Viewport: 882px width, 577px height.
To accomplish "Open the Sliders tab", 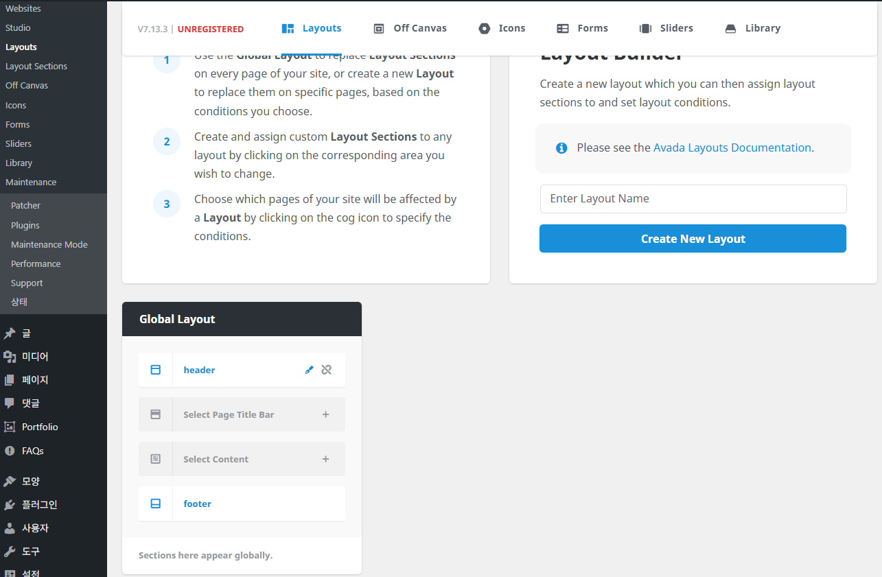I will pyautogui.click(x=666, y=28).
